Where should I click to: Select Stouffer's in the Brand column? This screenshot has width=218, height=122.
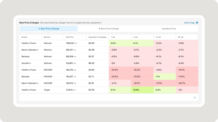pos(26,63)
